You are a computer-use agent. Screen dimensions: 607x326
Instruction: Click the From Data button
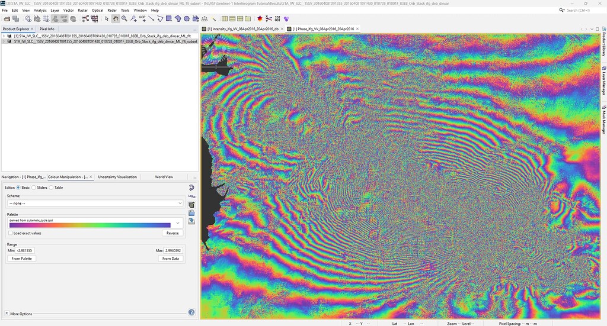click(x=171, y=259)
